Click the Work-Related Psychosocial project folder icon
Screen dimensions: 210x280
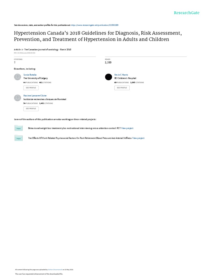tap(19, 138)
